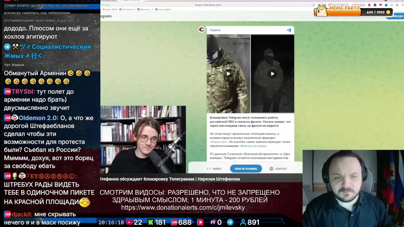The width and height of the screenshot is (404, 227).
Task: Click the djackil username in chat
Action: (x=22, y=214)
